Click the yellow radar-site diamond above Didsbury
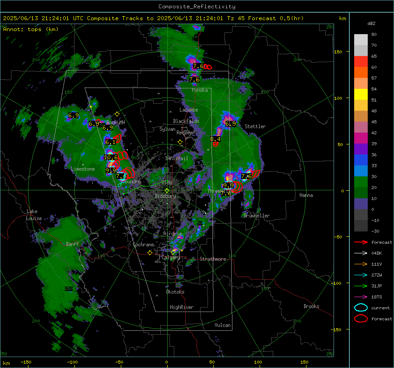Image resolution: width=394 pixels, height=368 pixels. point(167,191)
